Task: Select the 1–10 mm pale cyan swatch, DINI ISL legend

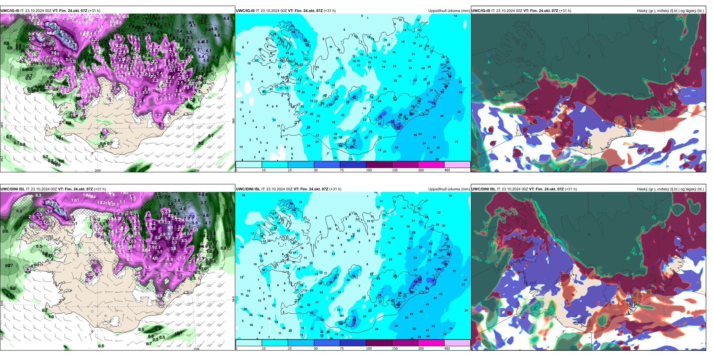Action: coord(249,343)
